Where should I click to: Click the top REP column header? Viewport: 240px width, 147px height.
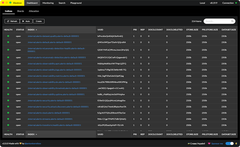(142, 30)
